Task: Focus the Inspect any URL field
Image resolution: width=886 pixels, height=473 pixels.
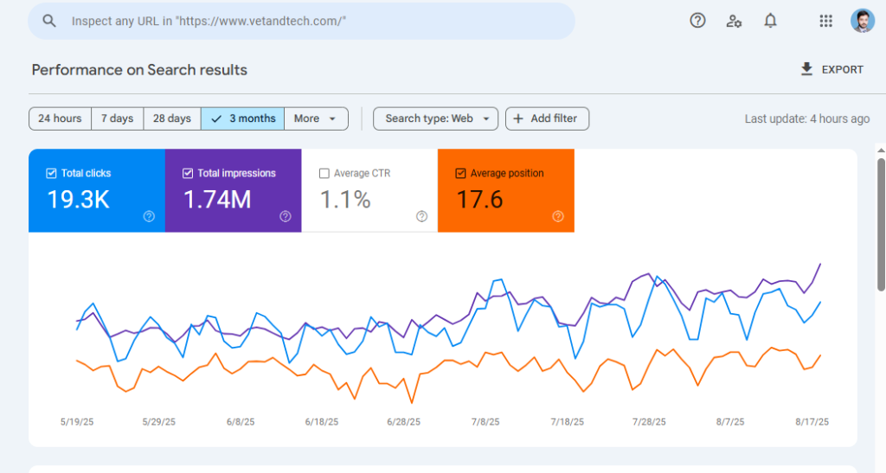Action: [301, 21]
